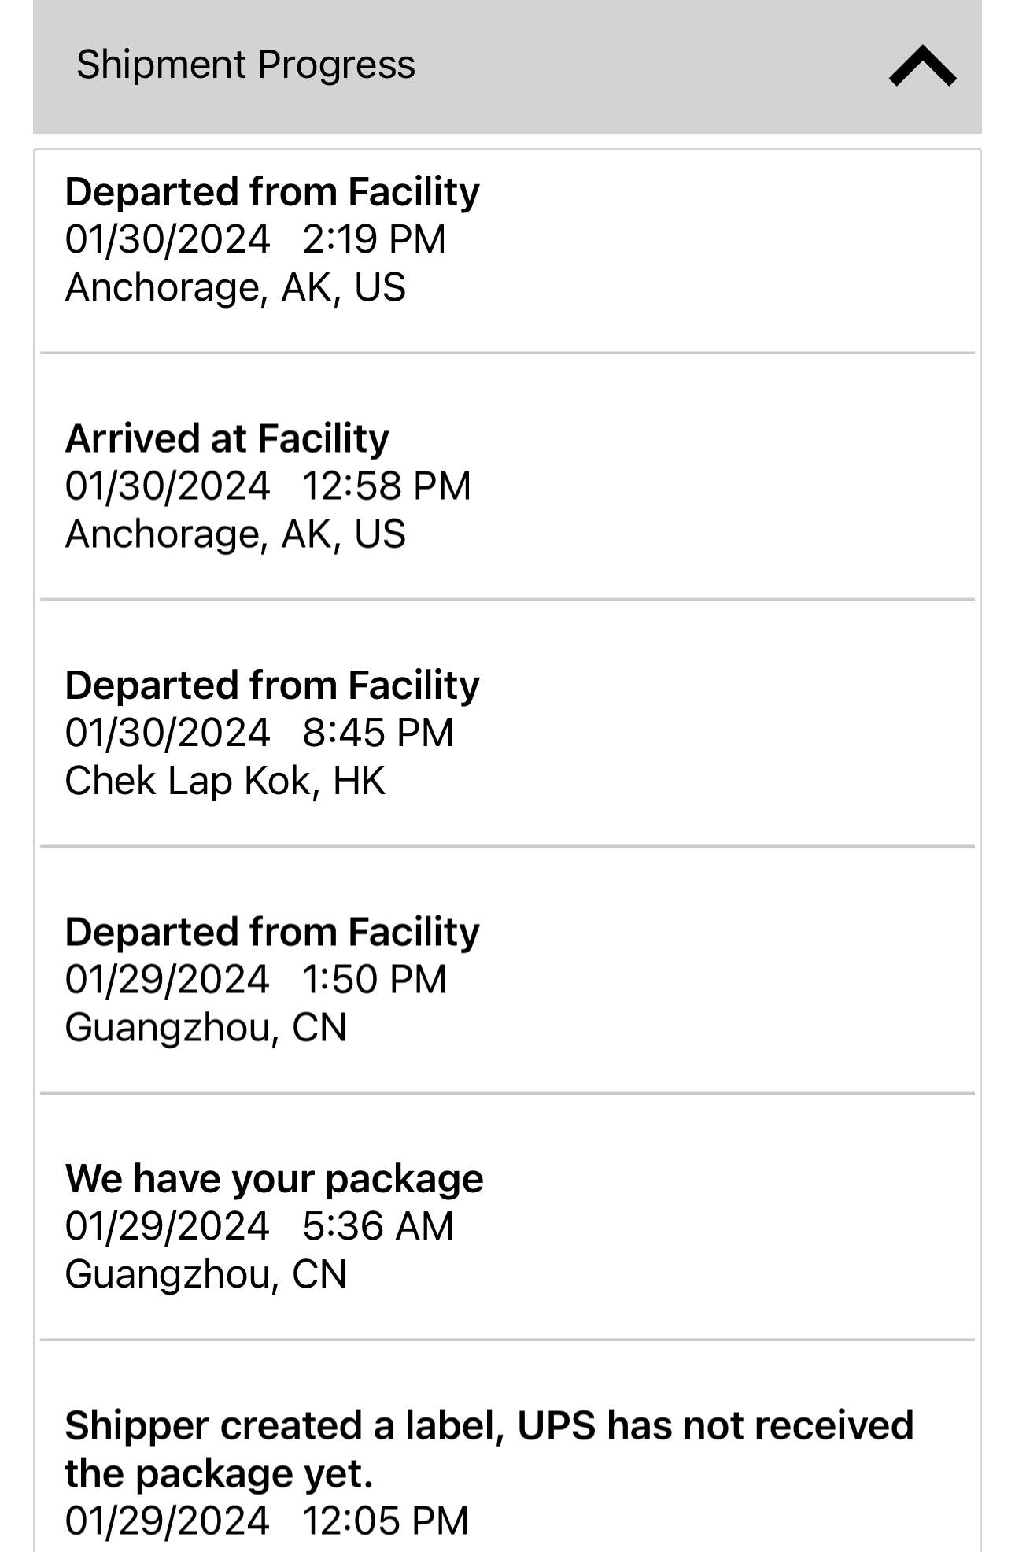1015x1552 pixels.
Task: Tap 'the package yet.' text line
Action: [x=220, y=1474]
